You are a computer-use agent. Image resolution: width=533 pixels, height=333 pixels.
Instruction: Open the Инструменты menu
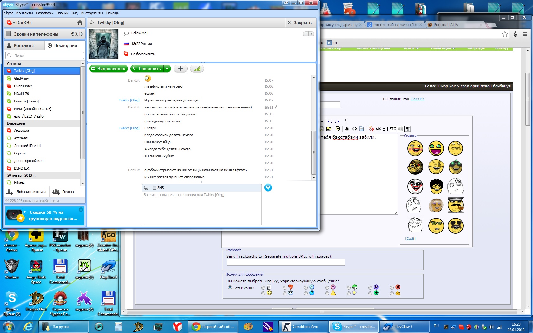tap(92, 13)
